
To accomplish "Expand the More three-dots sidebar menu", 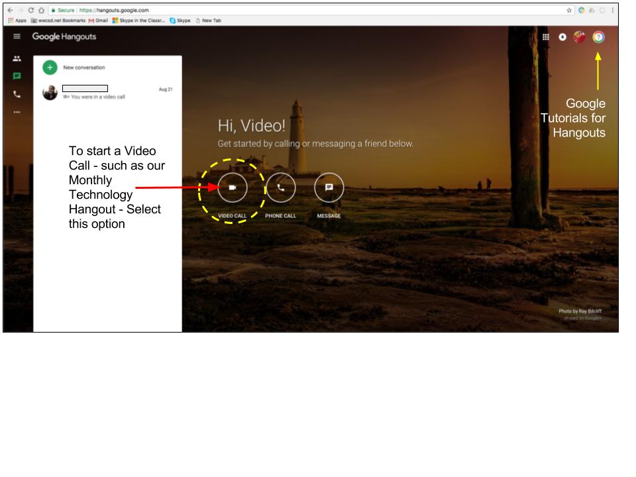I will point(17,112).
